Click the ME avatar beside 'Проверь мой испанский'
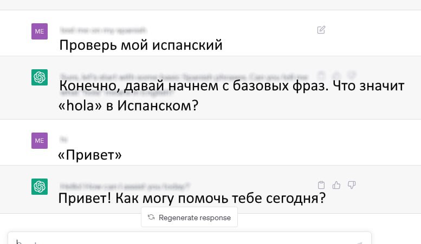 pyautogui.click(x=40, y=31)
